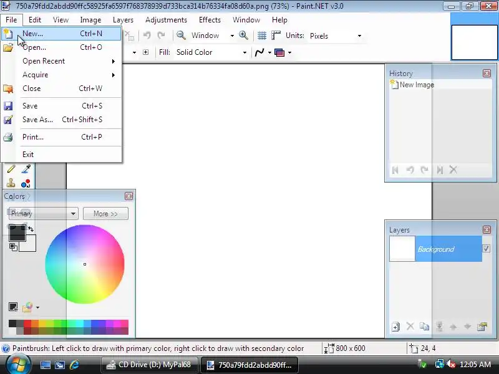499x374 pixels.
Task: Open the Layers menu
Action: 123,20
